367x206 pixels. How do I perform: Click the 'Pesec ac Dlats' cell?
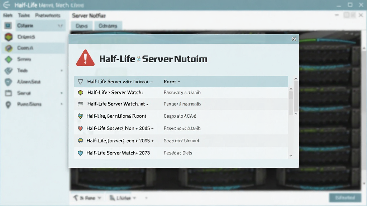tap(178, 153)
